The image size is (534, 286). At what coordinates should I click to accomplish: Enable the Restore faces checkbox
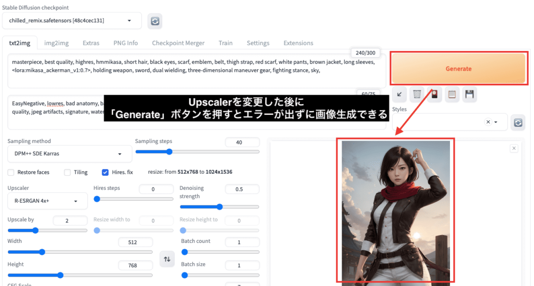11,172
